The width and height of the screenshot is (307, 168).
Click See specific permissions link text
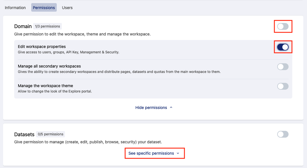(151, 153)
